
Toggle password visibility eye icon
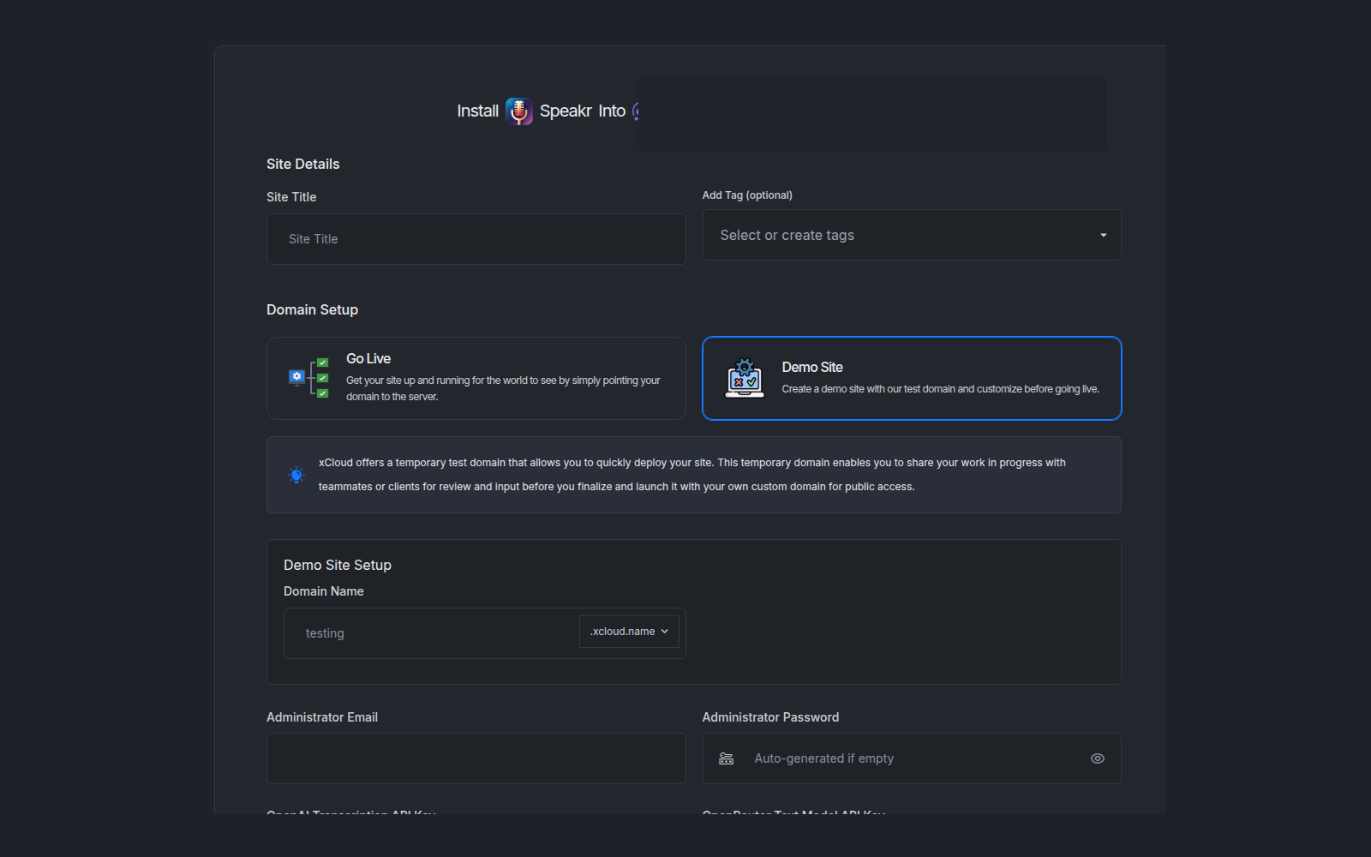pyautogui.click(x=1097, y=758)
